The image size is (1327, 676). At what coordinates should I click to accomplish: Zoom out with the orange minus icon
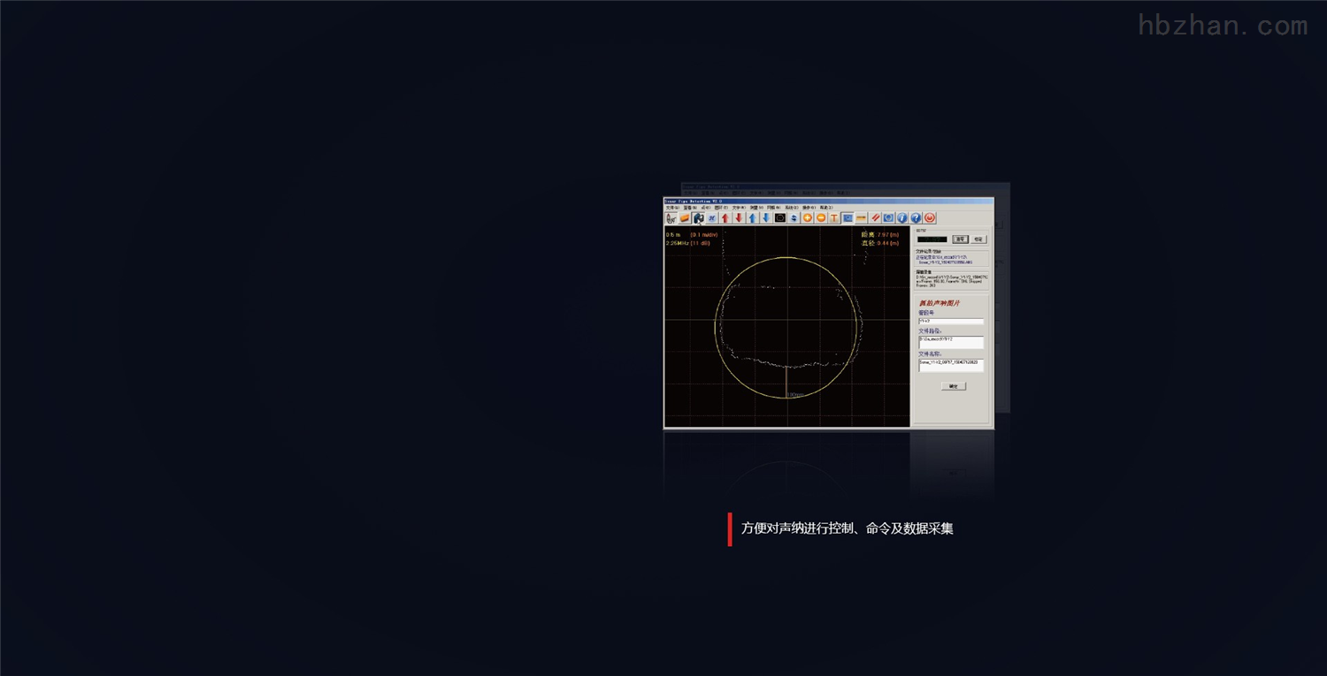(821, 218)
